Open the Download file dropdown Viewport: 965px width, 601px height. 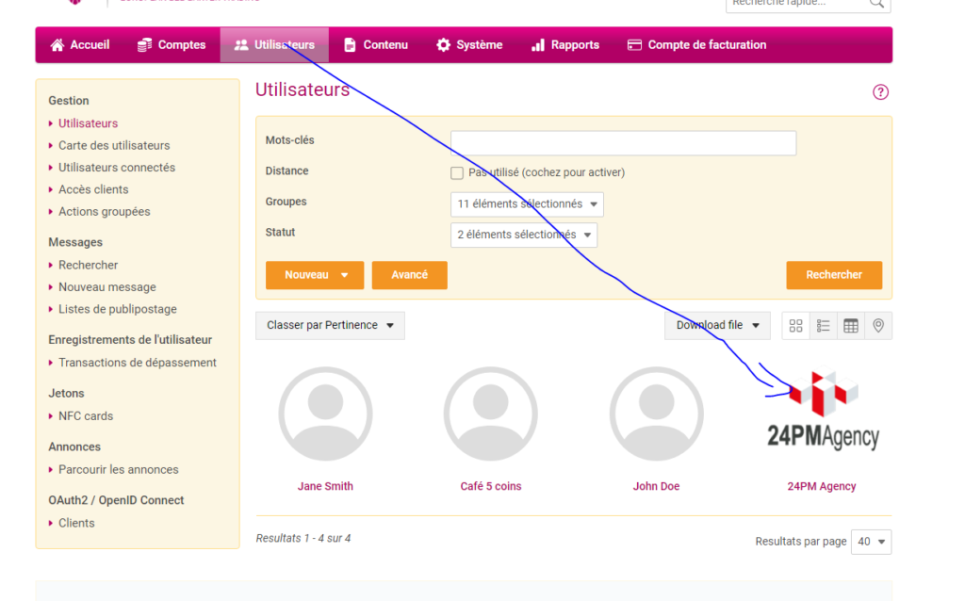point(717,325)
